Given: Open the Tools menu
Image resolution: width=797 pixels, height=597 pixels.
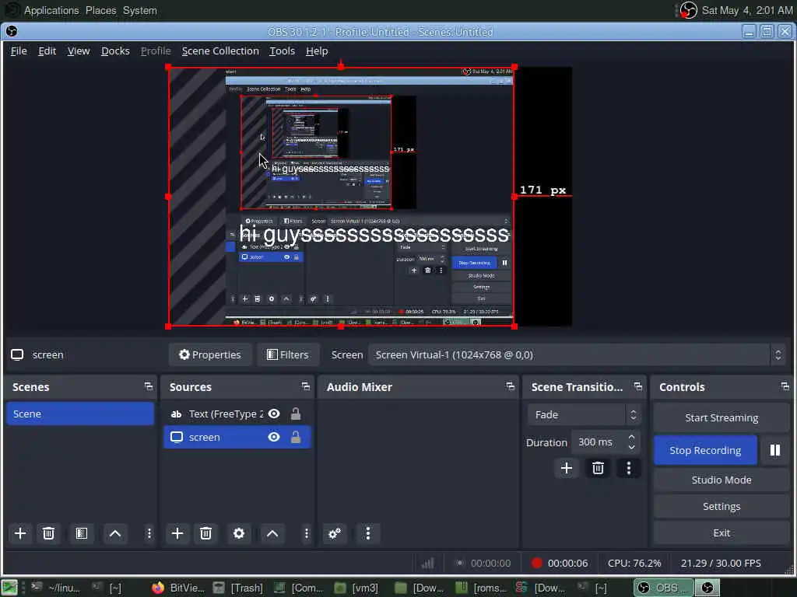Looking at the screenshot, I should (282, 51).
